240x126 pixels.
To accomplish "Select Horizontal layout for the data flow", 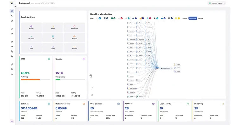I will pos(193,18).
